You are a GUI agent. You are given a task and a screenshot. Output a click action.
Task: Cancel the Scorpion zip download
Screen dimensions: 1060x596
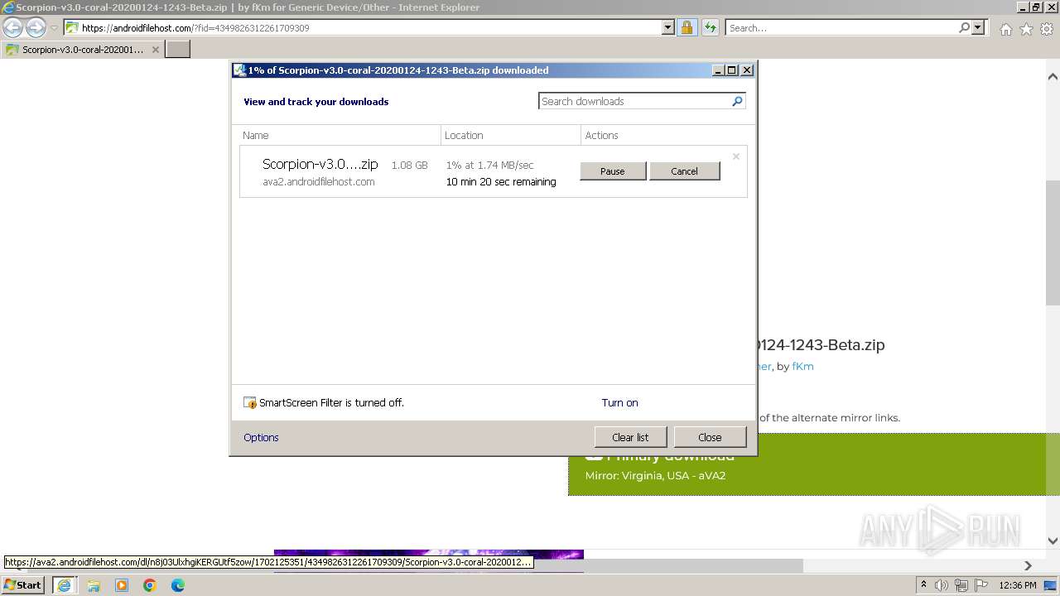point(684,171)
